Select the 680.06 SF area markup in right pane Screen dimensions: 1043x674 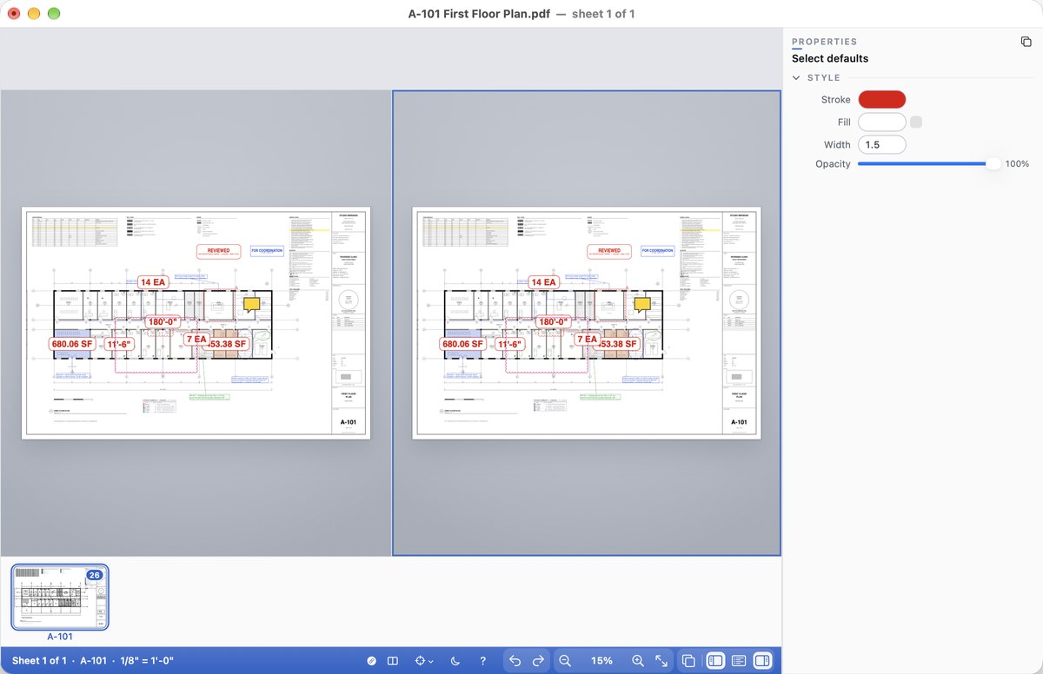(462, 344)
